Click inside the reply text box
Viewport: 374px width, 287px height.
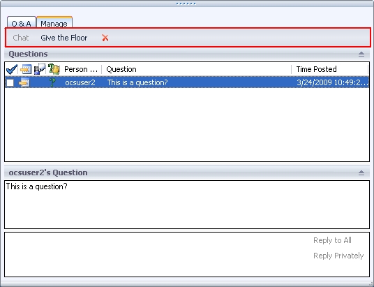[x=158, y=254]
